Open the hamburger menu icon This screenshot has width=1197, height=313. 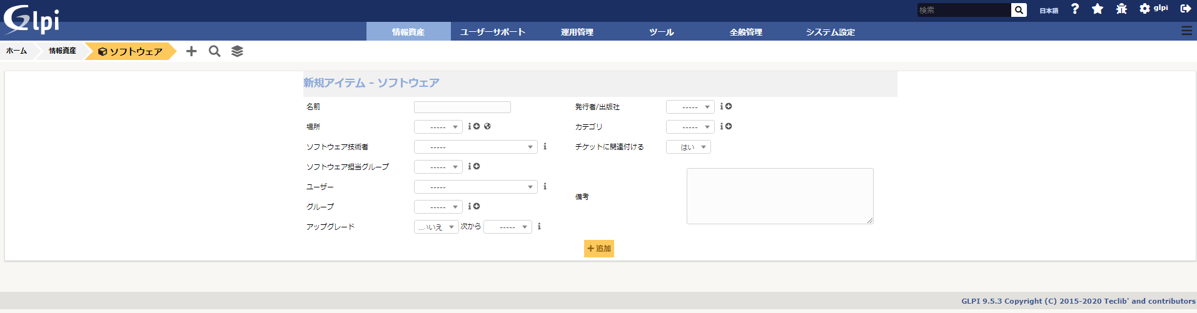(1186, 31)
